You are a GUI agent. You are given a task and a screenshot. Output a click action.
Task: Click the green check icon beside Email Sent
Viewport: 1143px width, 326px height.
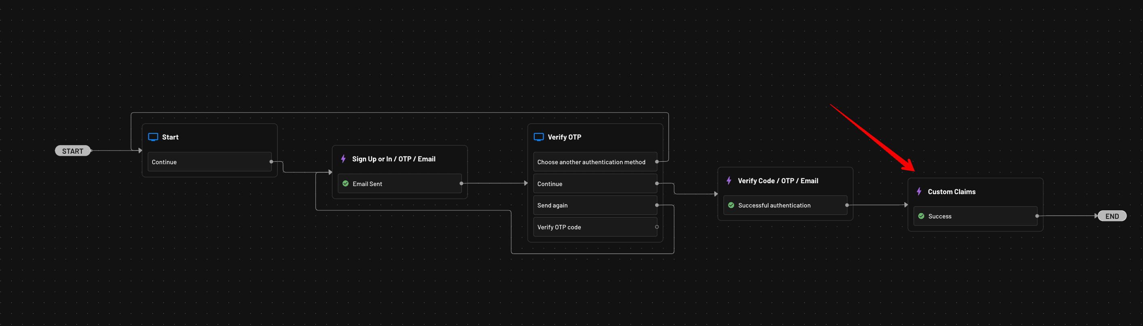coord(346,184)
